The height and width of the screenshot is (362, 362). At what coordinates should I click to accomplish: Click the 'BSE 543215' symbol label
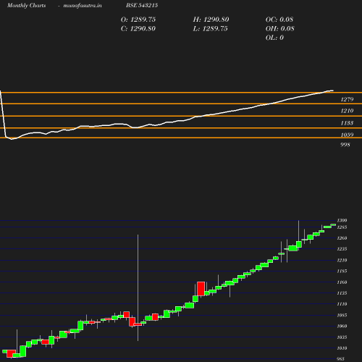coord(142,5)
